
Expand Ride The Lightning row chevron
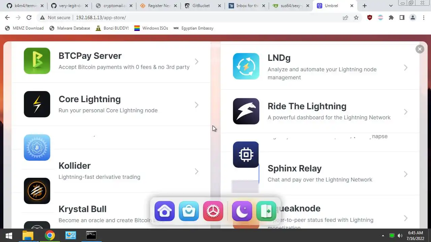click(406, 112)
